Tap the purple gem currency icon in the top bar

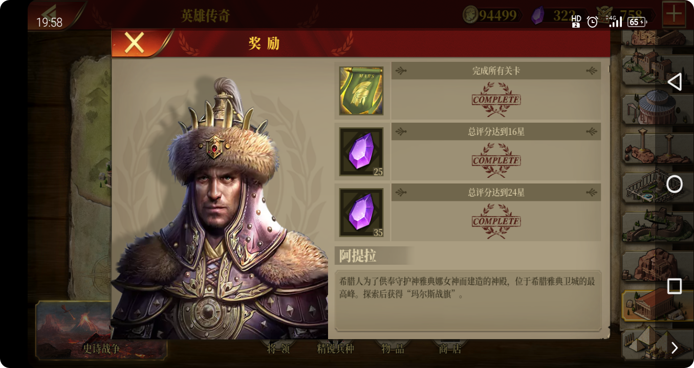[537, 15]
